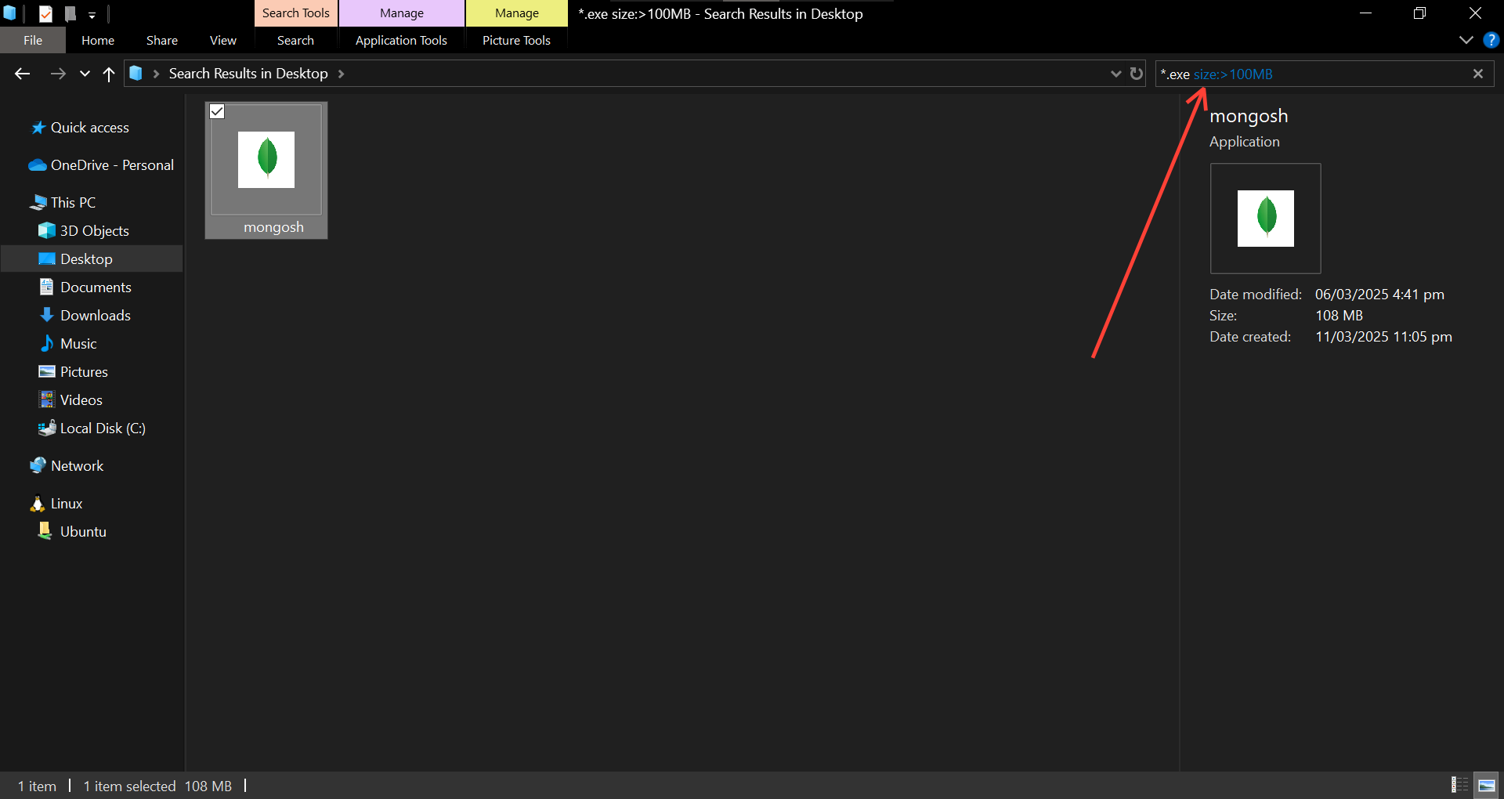Click the Desktop folder icon in sidebar
Viewport: 1504px width, 799px height.
[47, 259]
